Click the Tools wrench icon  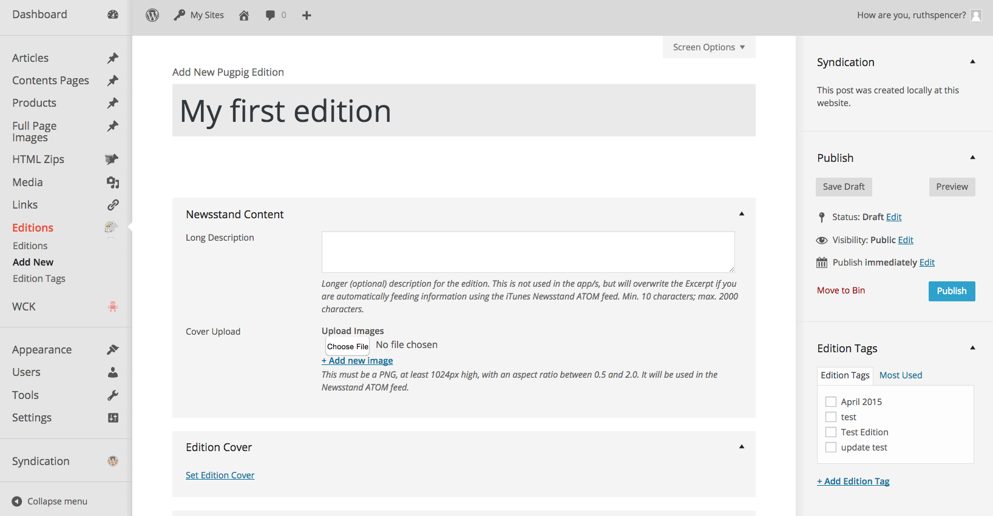113,395
